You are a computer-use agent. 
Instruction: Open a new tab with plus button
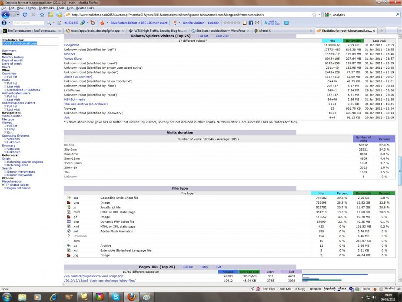382,30
